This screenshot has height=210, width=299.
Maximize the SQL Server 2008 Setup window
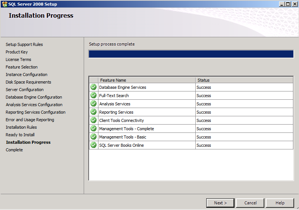click(x=288, y=4)
